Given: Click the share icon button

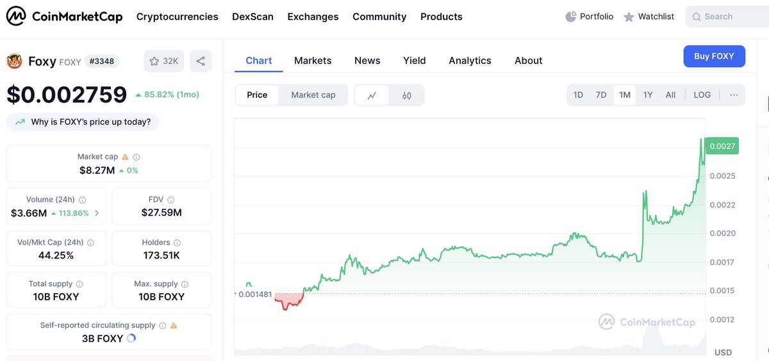Looking at the screenshot, I should coord(201,61).
